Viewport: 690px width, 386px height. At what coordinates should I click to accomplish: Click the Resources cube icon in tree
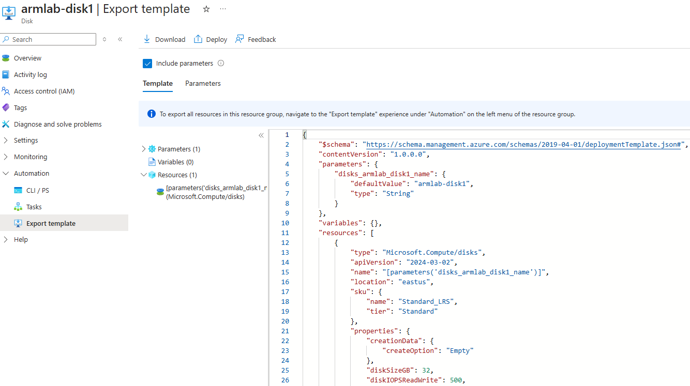tap(152, 175)
